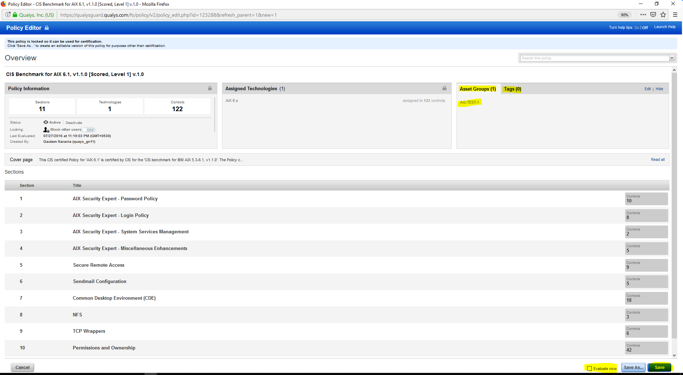
Task: Select the Asset Groups (1) tab
Action: coord(477,89)
